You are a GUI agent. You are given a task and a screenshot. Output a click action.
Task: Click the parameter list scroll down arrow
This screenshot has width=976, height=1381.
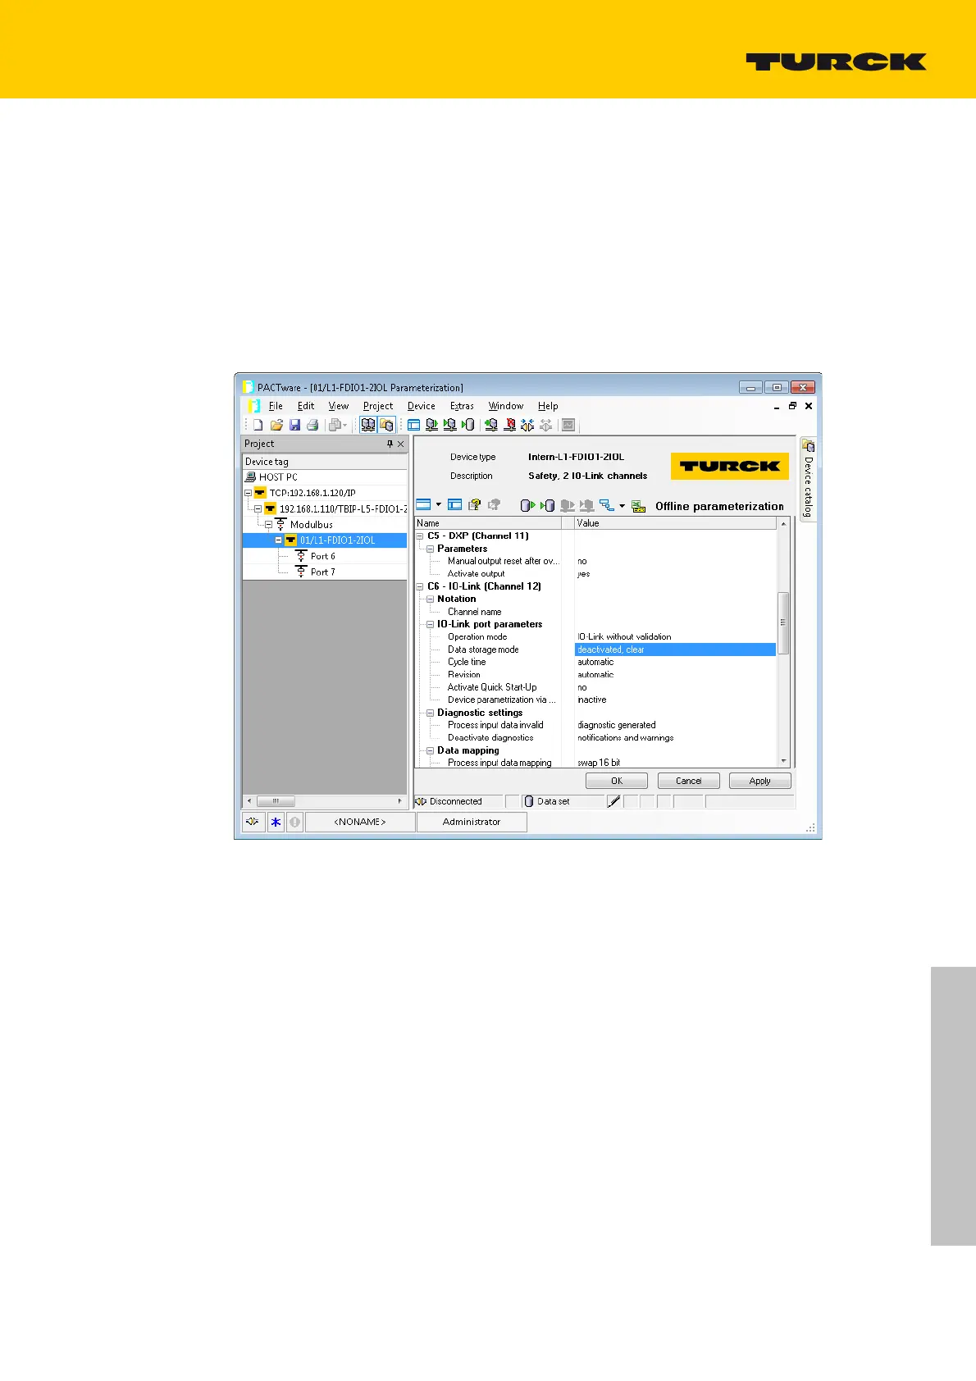click(783, 761)
